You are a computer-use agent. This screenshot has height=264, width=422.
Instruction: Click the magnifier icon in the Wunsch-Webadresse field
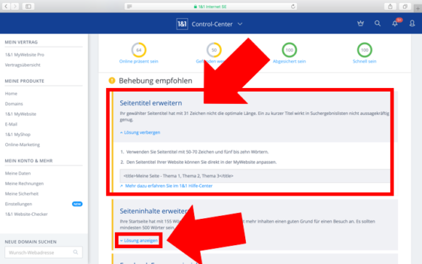[76, 252]
